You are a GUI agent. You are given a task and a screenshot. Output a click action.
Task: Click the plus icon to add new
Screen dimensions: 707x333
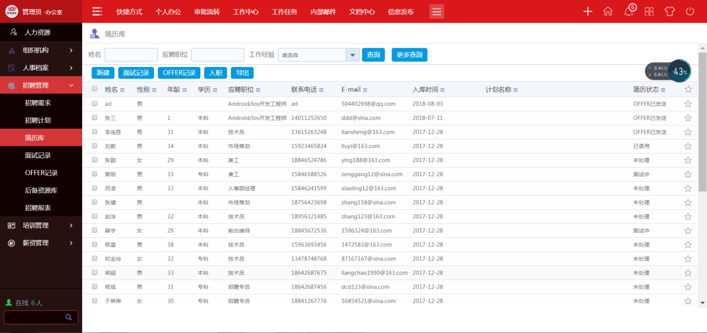587,10
